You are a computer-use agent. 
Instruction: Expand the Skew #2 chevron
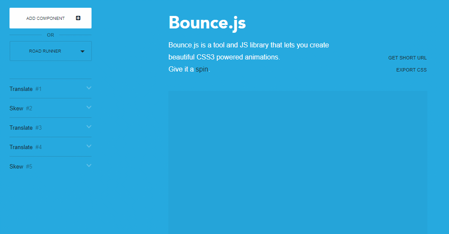[89, 107]
